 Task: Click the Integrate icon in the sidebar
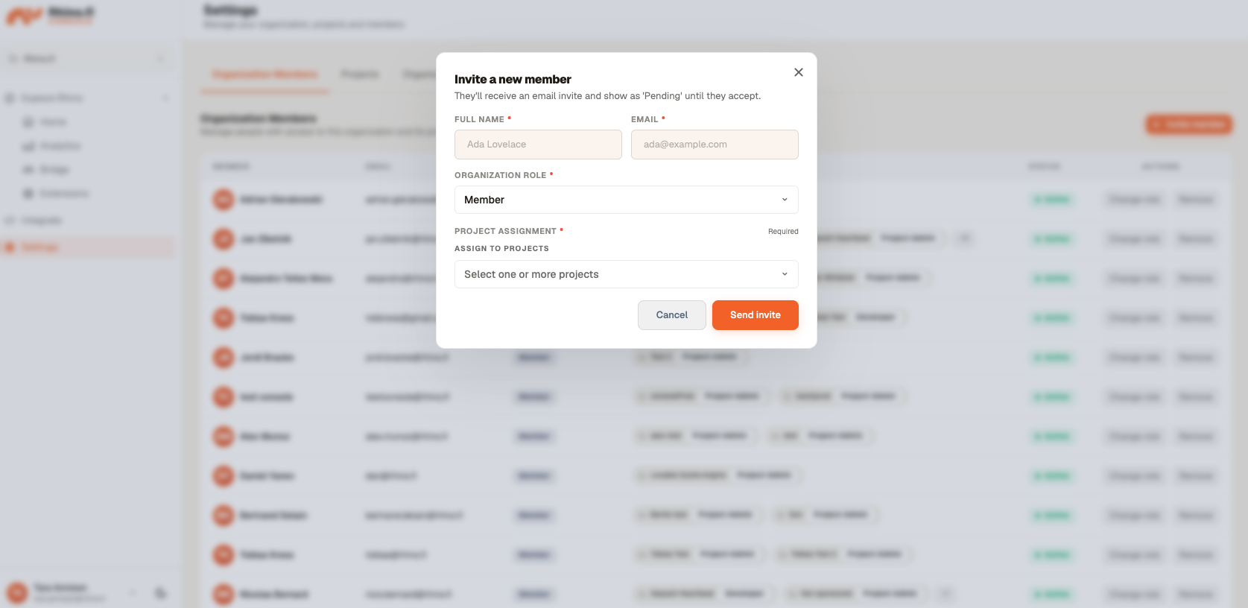(x=10, y=221)
